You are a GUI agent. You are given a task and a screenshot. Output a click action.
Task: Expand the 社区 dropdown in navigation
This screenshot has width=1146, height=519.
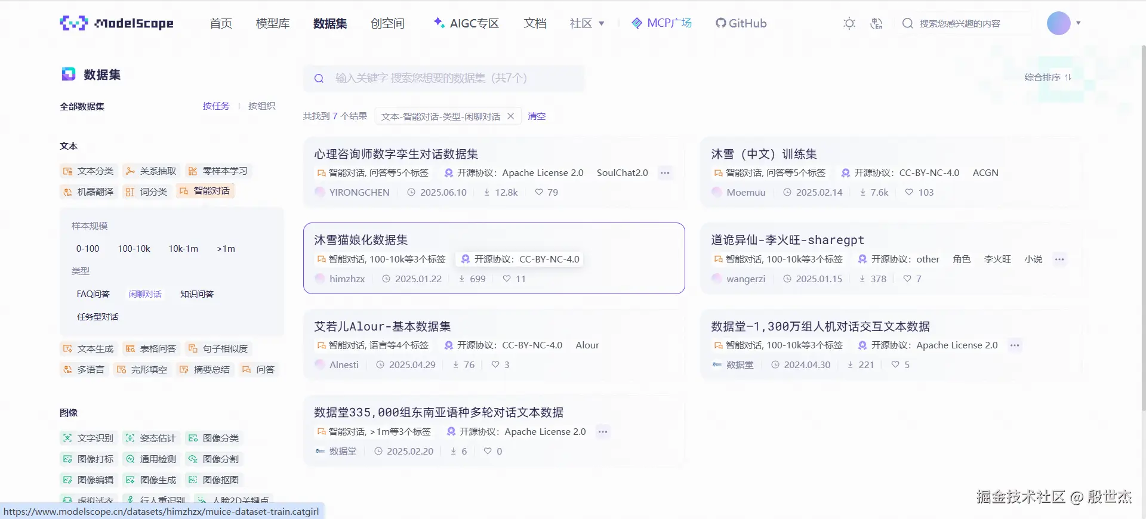(587, 23)
